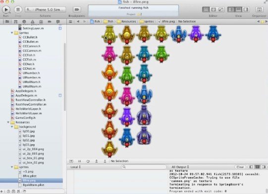Select the Version editor view
This screenshot has width=268, height=194.
pos(221,9)
